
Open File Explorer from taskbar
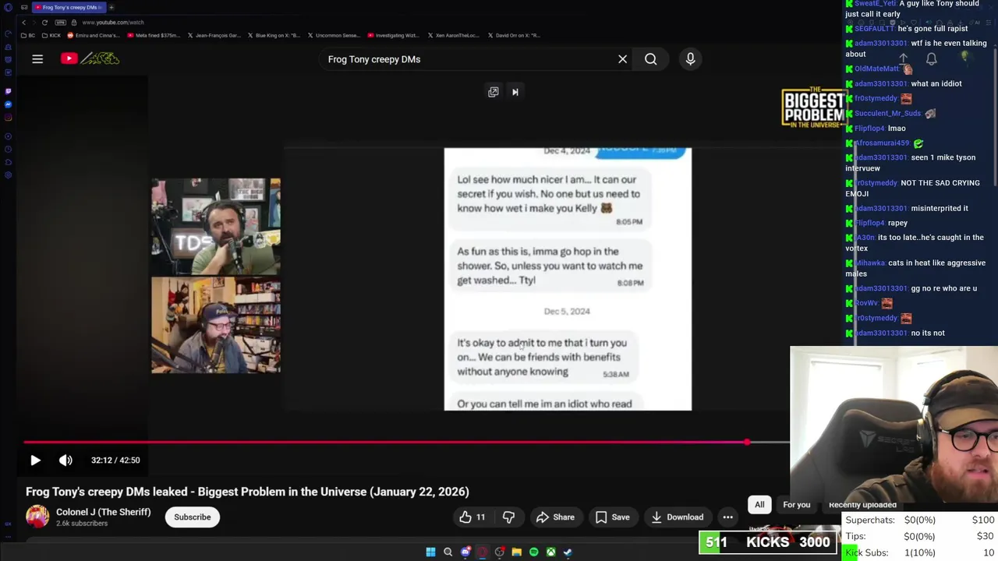tap(516, 552)
